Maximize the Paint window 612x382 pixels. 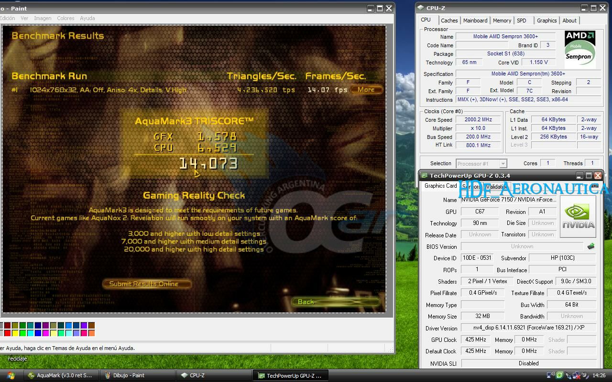click(380, 8)
